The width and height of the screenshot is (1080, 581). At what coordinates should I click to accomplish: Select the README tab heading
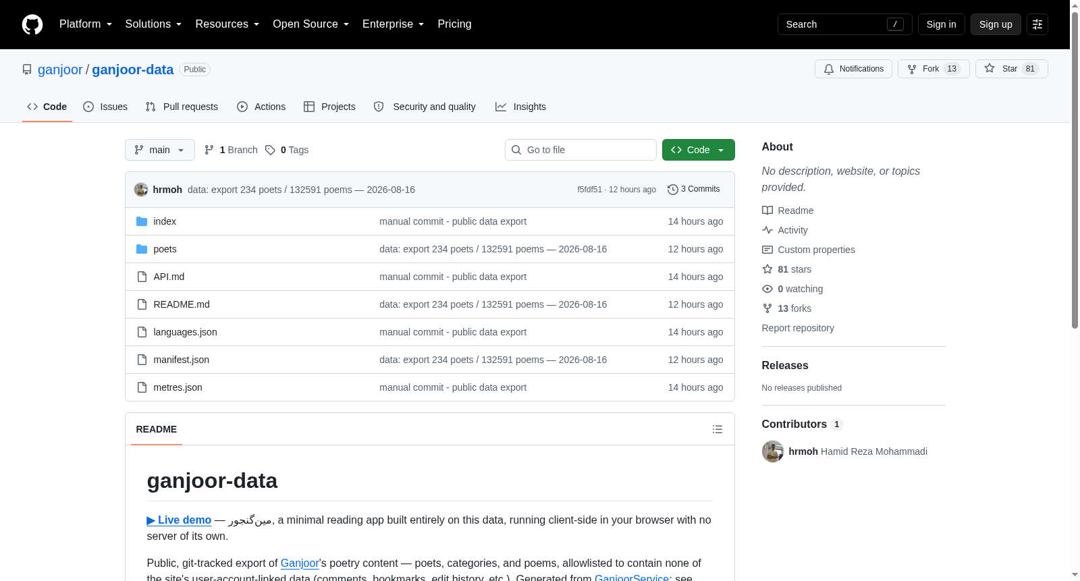pos(157,429)
